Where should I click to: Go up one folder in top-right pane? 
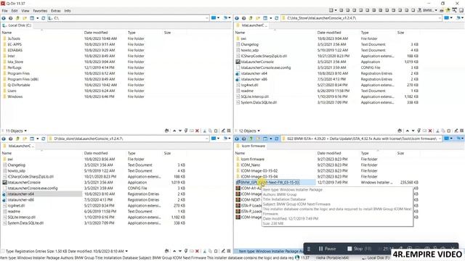click(251, 18)
